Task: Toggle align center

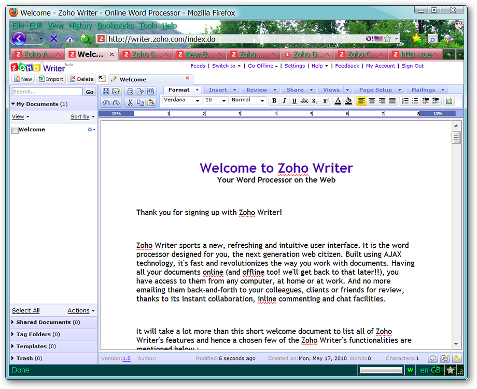Action: (371, 101)
